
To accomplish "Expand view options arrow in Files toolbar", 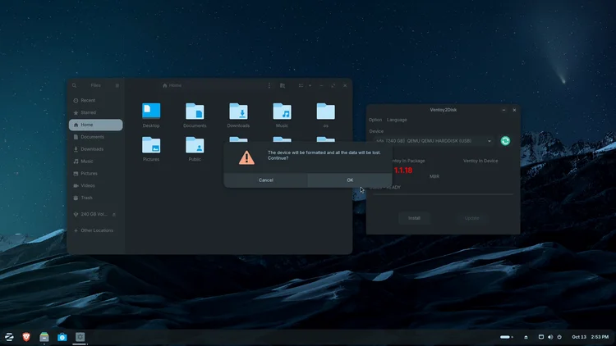I will click(310, 85).
